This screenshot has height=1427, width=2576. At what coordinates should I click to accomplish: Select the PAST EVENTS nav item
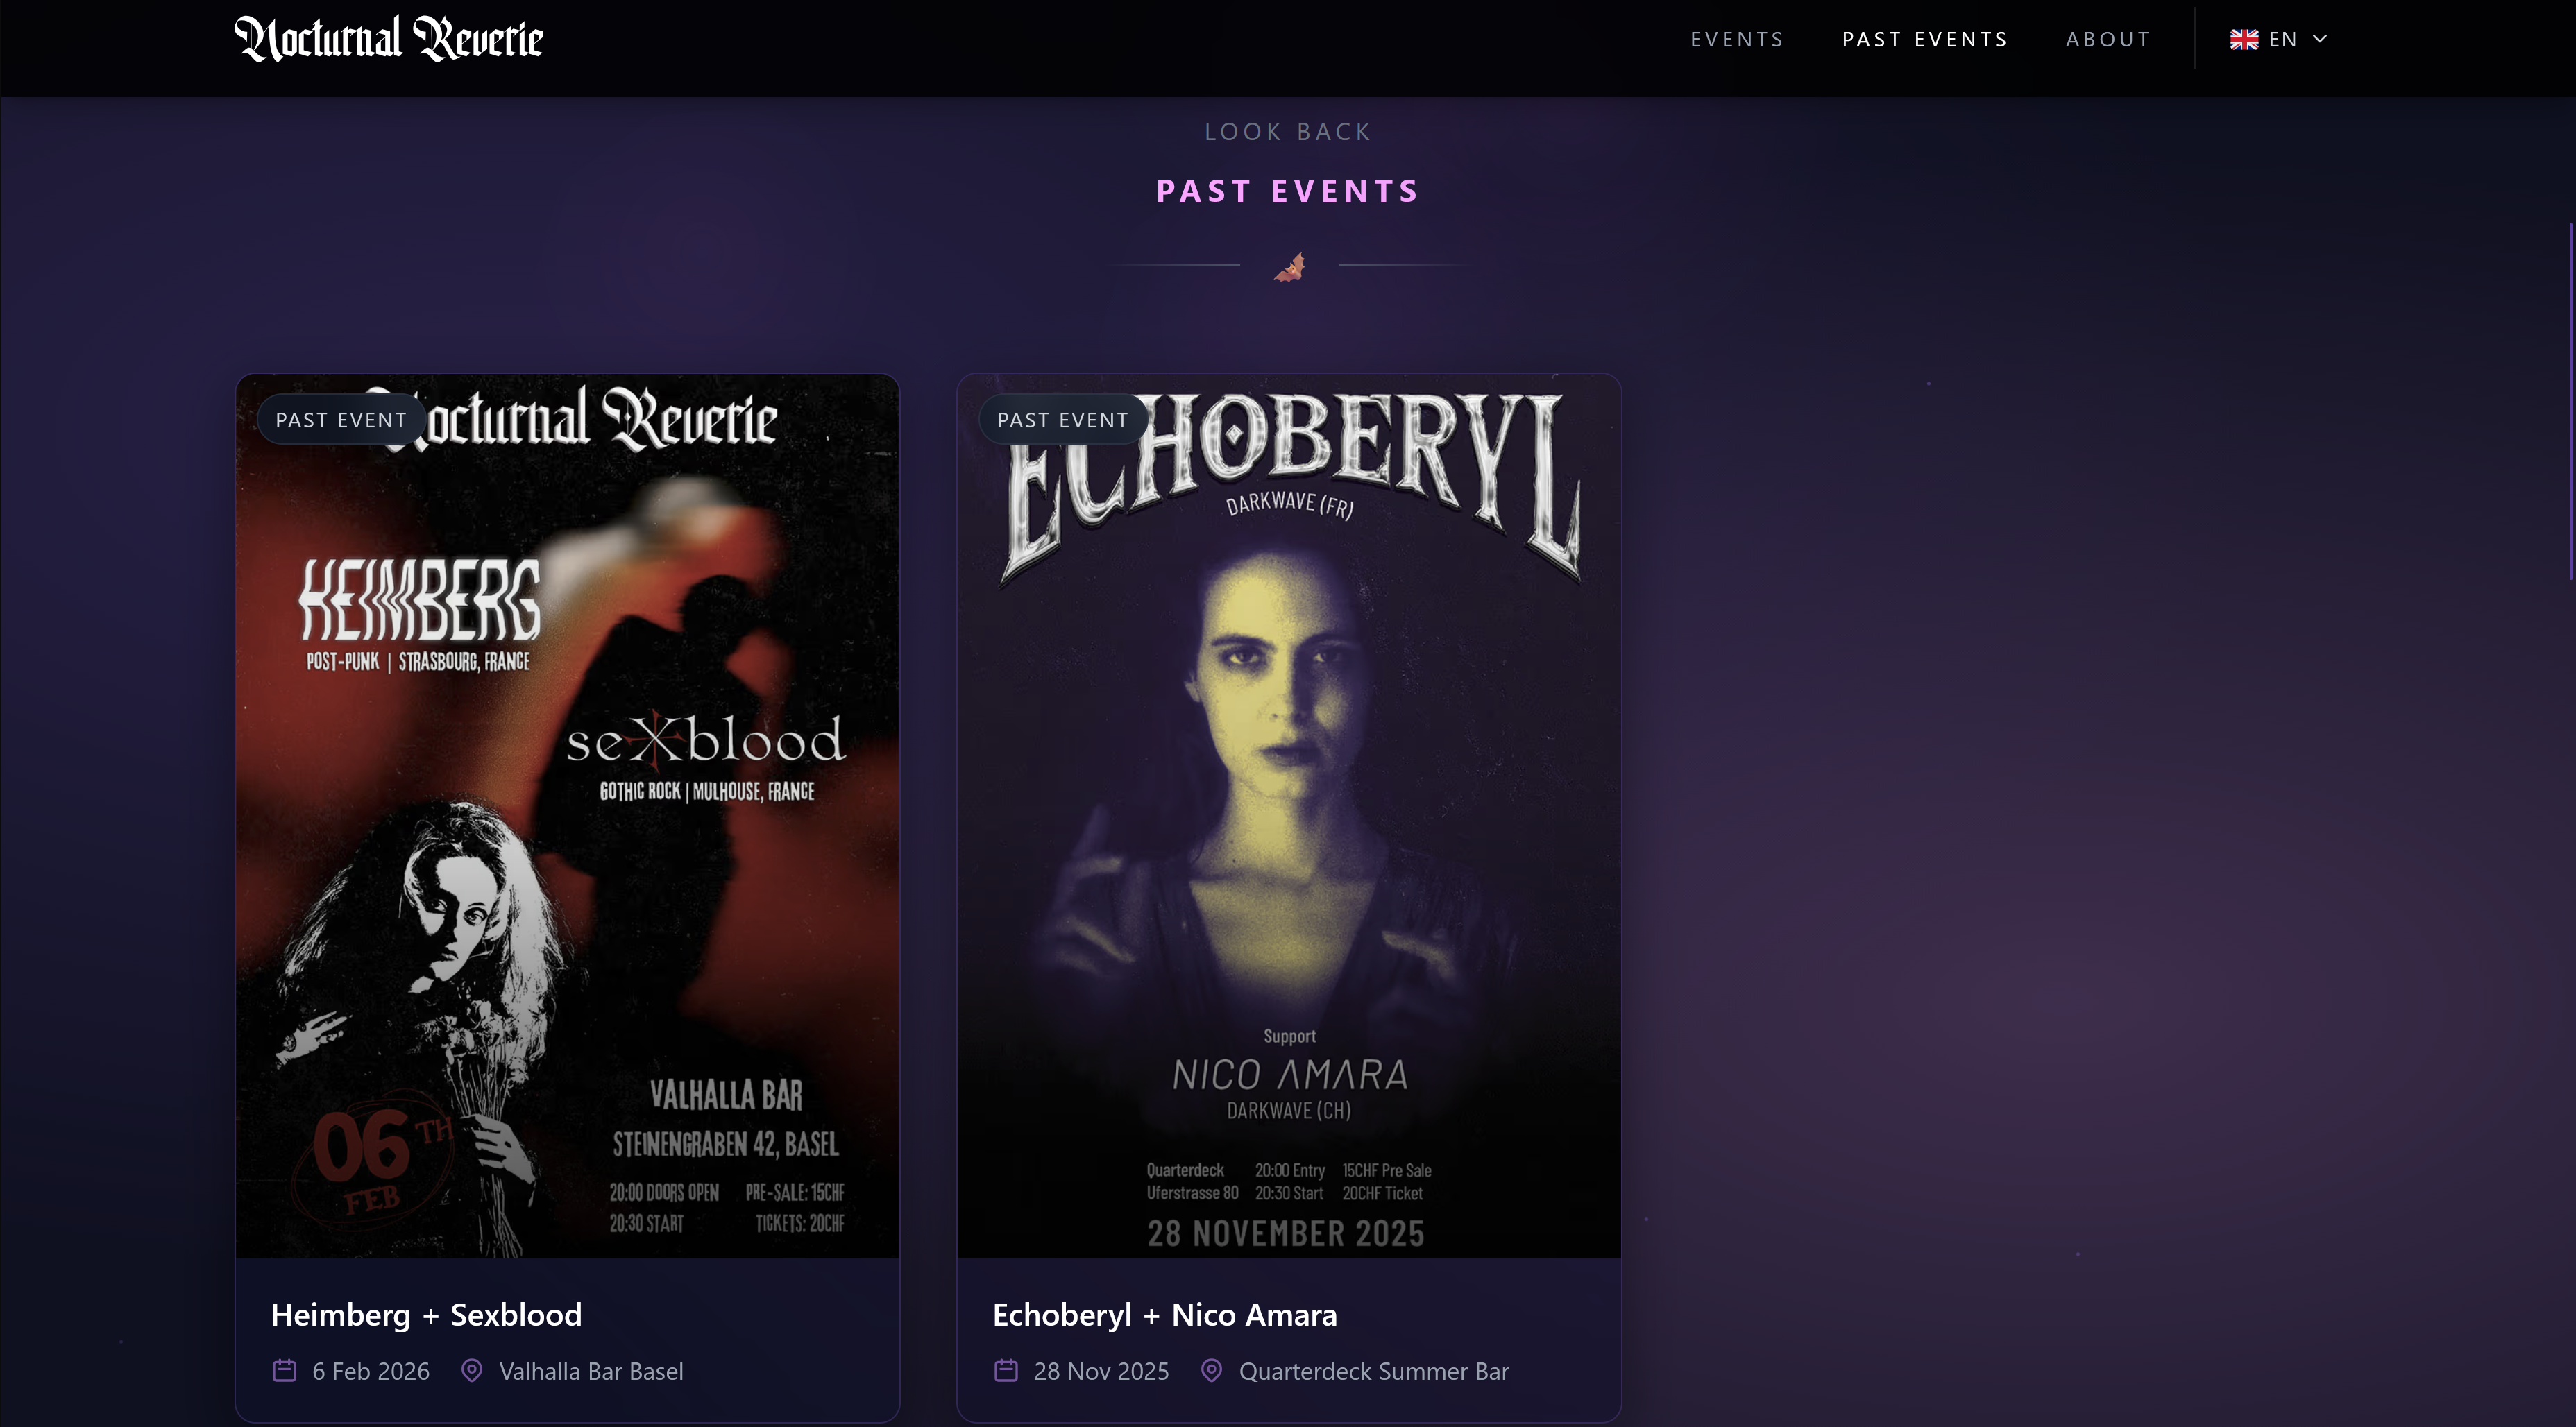click(1924, 39)
